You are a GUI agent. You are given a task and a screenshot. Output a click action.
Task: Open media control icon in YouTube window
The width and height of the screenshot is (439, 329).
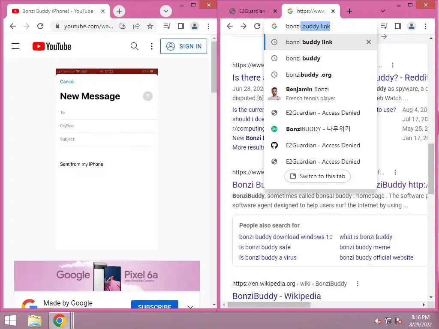167,26
